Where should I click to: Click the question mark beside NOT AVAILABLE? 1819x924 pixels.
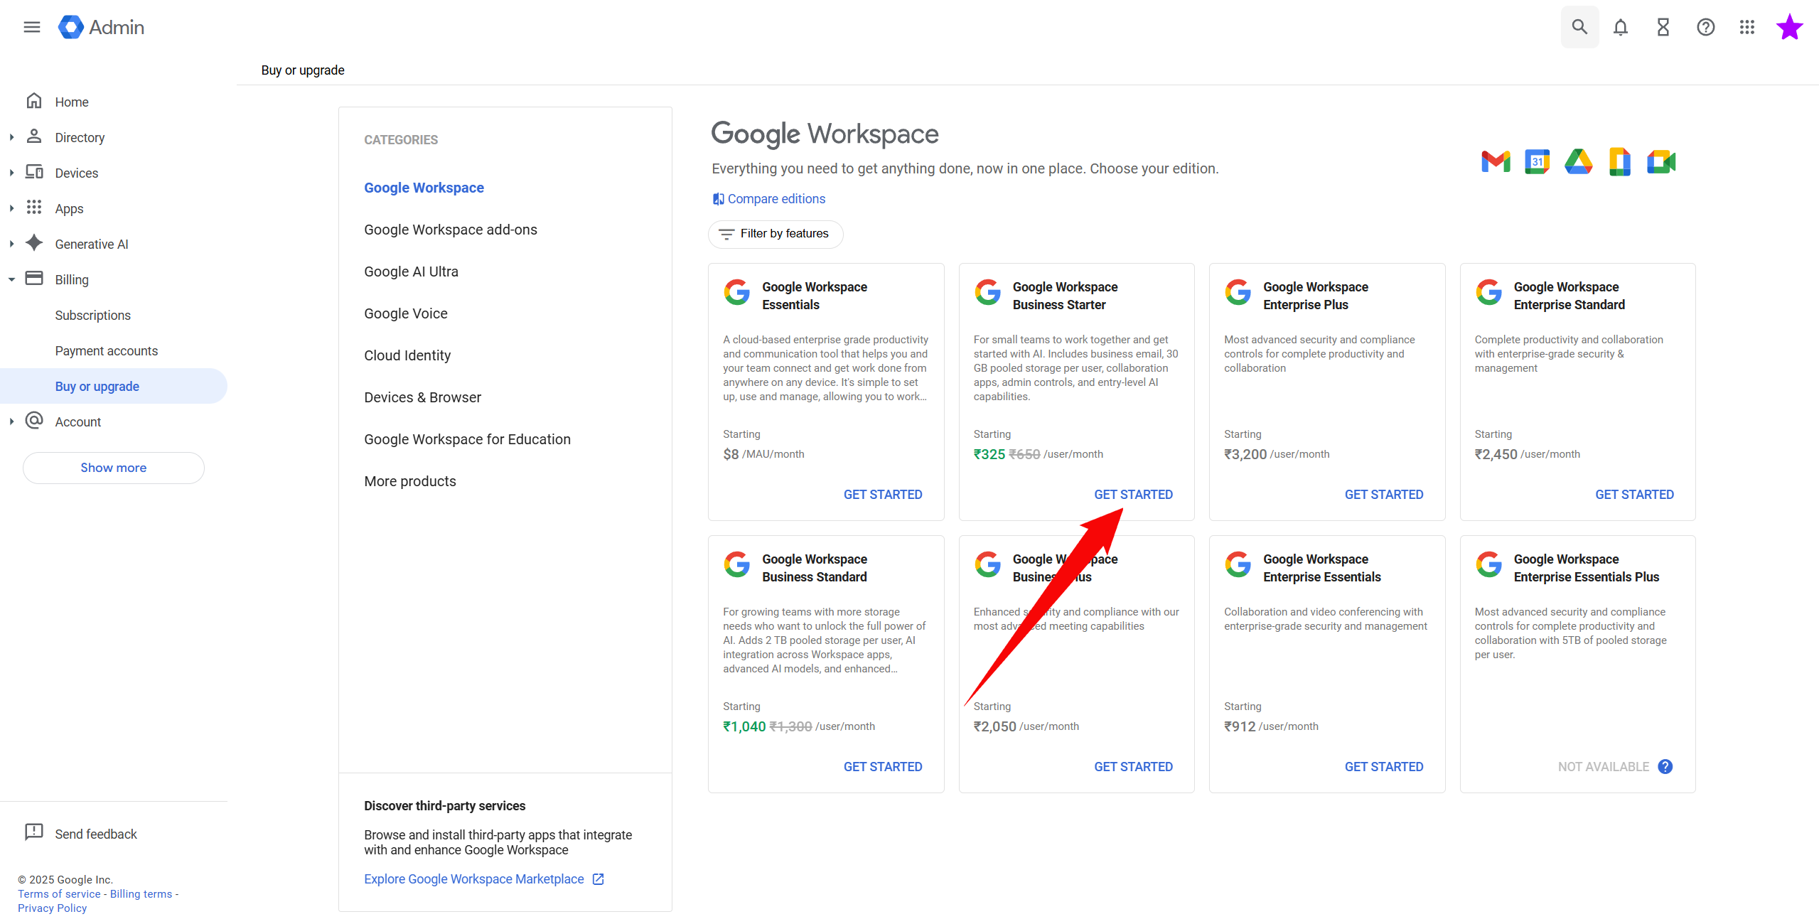1665,766
